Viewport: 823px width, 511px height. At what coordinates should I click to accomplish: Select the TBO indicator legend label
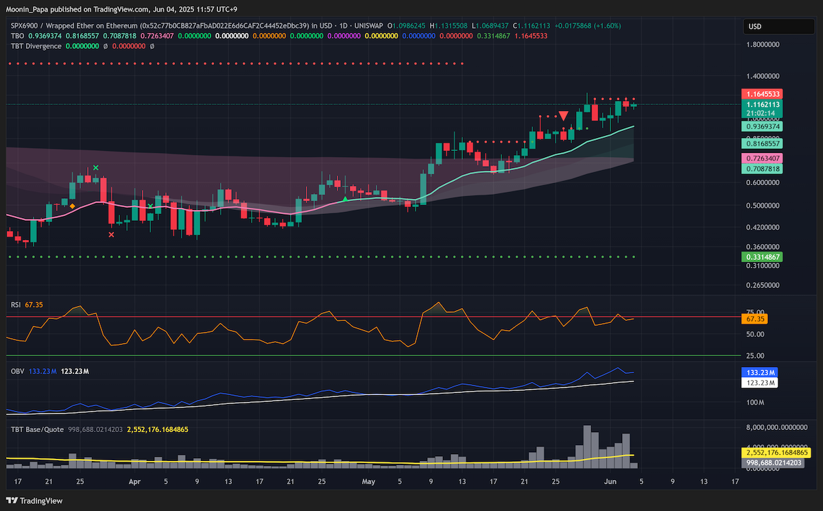pos(17,36)
